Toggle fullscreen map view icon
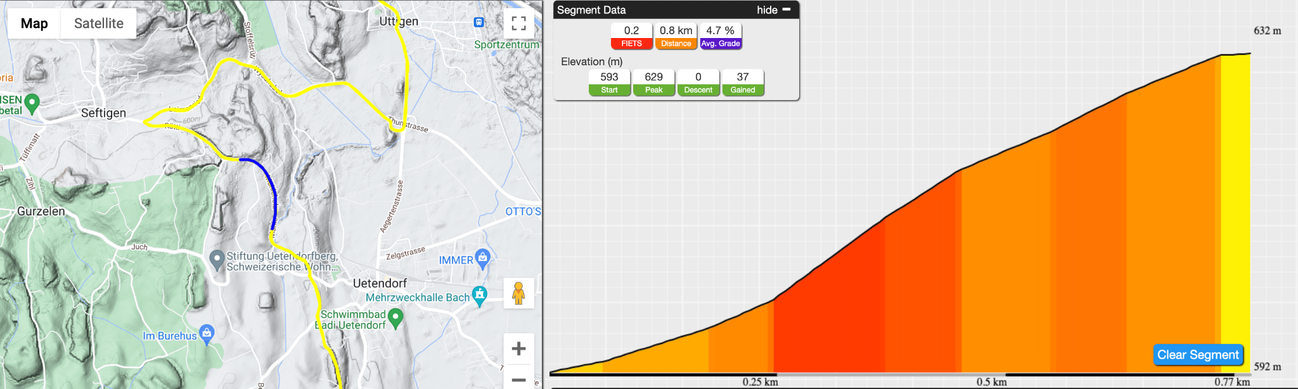1298x389 pixels. pyautogui.click(x=518, y=23)
